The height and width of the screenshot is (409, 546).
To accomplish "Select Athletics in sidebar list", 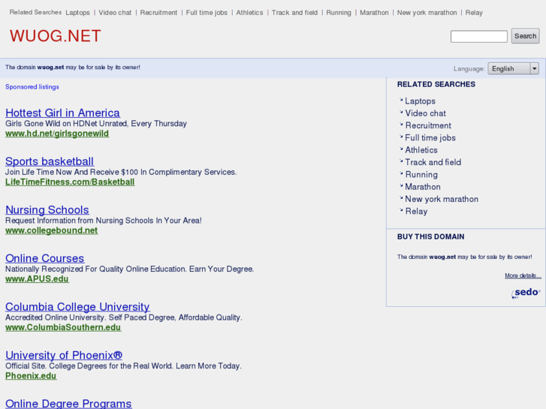I will pos(421,150).
